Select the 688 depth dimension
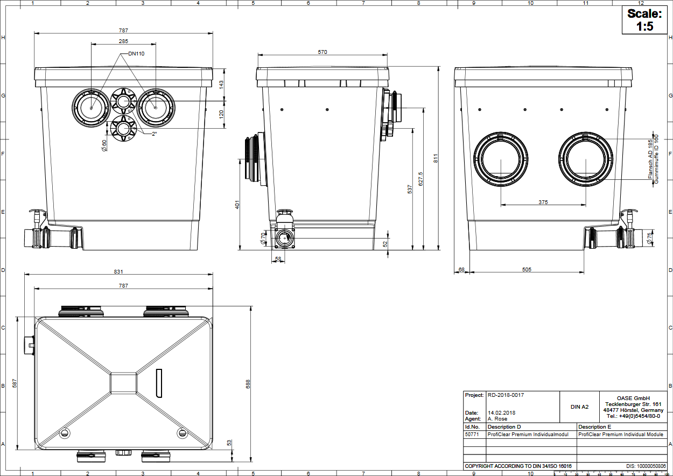Screen dimensions: 673x476 pyautogui.click(x=248, y=384)
